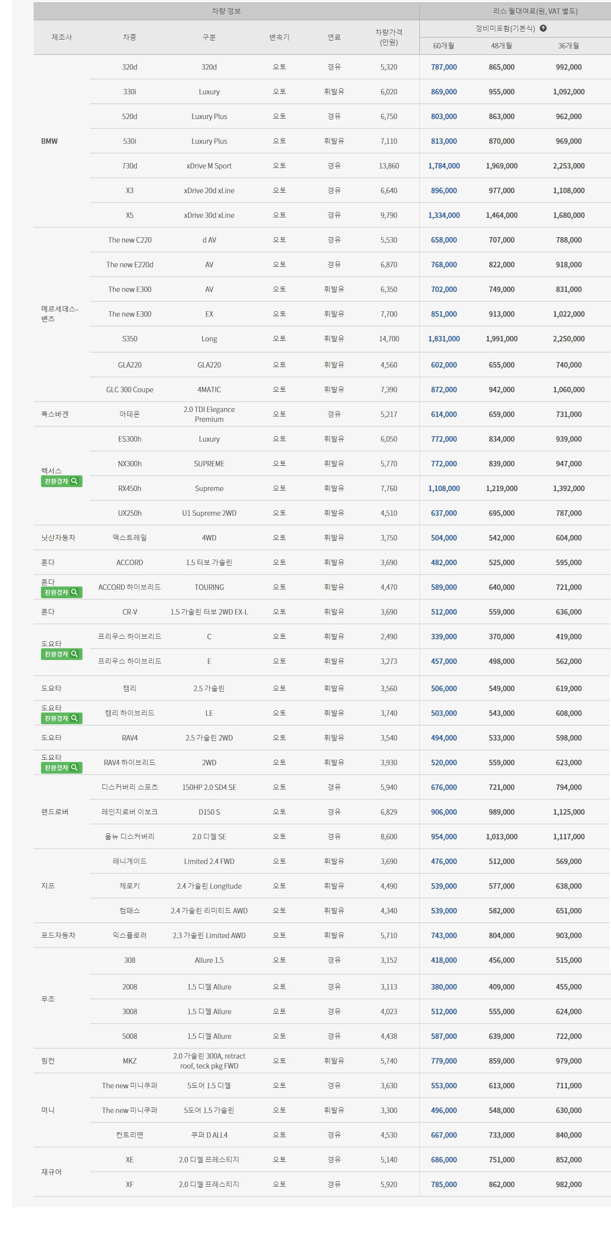Choose the 339,000 price for 프리우스 C
The height and width of the screenshot is (1235, 611).
coord(444,637)
